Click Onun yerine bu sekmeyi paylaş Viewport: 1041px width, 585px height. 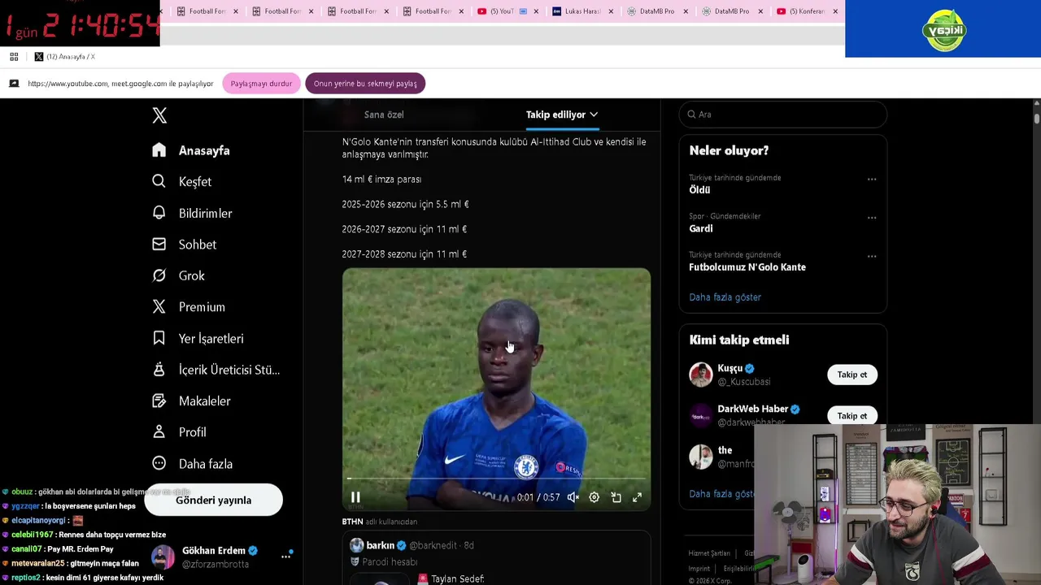(x=365, y=84)
